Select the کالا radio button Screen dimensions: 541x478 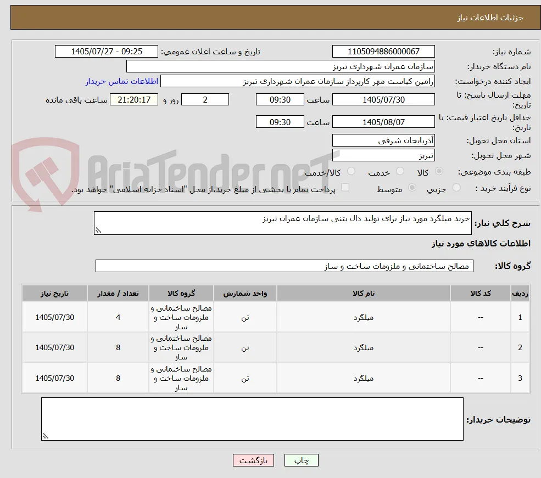[x=439, y=171]
